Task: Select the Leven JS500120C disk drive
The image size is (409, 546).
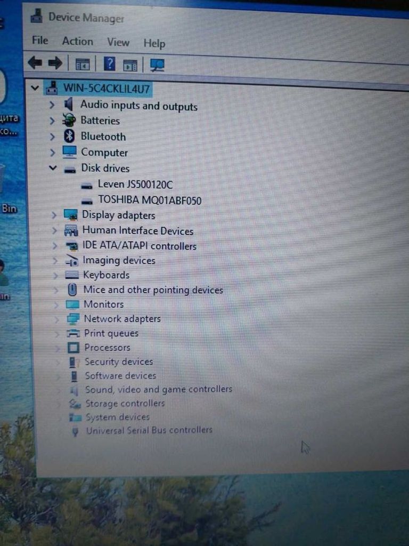Action: [135, 184]
